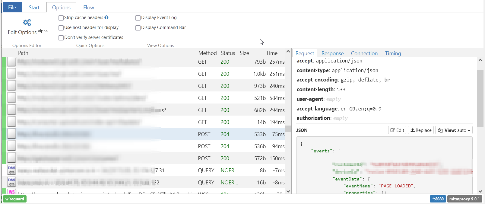Toggle Use host header for display
This screenshot has width=485, height=204.
coord(61,28)
